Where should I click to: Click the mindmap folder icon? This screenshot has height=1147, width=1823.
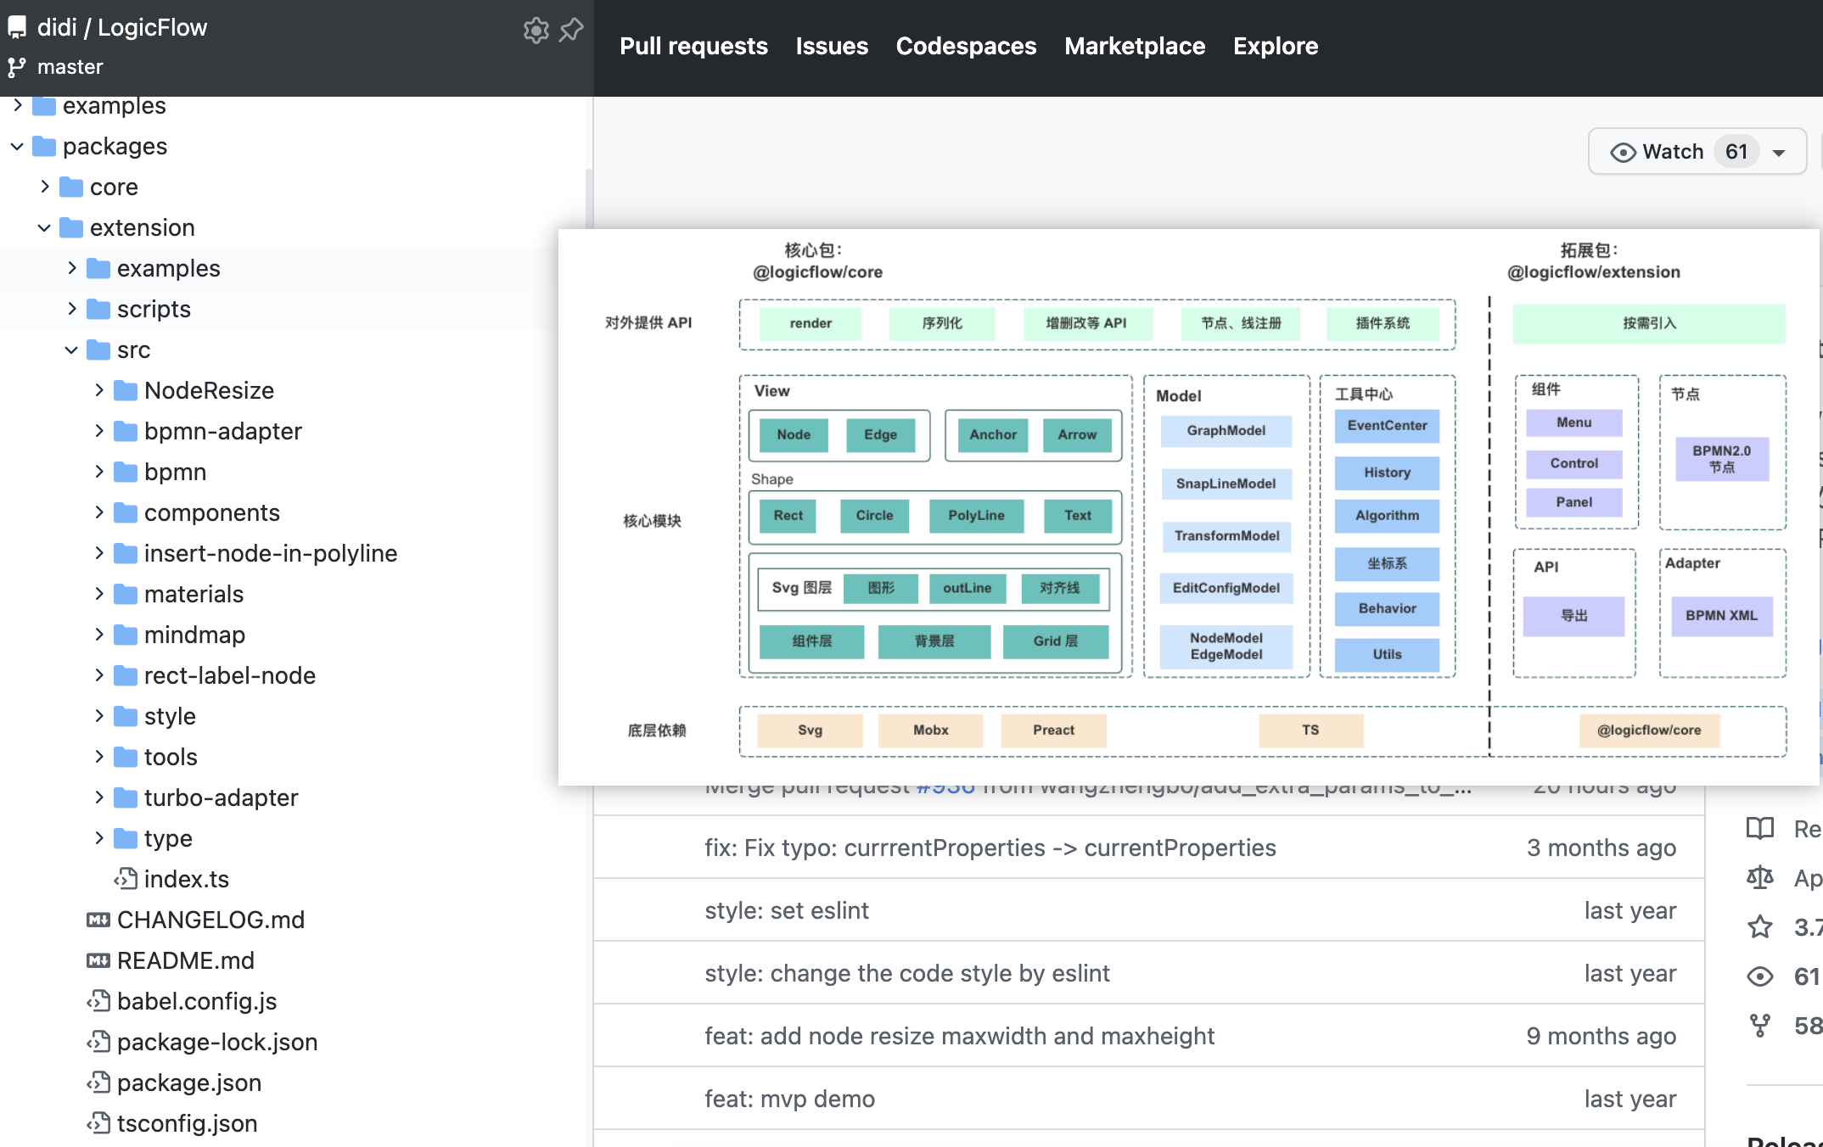pyautogui.click(x=126, y=635)
